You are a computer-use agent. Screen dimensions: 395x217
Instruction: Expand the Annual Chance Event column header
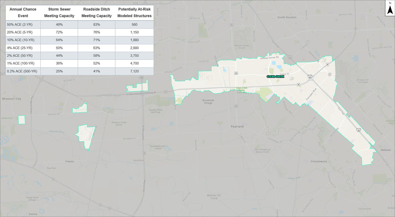(x=23, y=12)
